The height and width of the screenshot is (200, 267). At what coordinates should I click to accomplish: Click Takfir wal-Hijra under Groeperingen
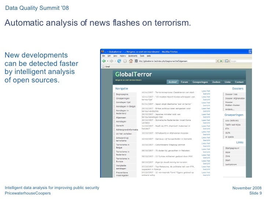pos(234,125)
